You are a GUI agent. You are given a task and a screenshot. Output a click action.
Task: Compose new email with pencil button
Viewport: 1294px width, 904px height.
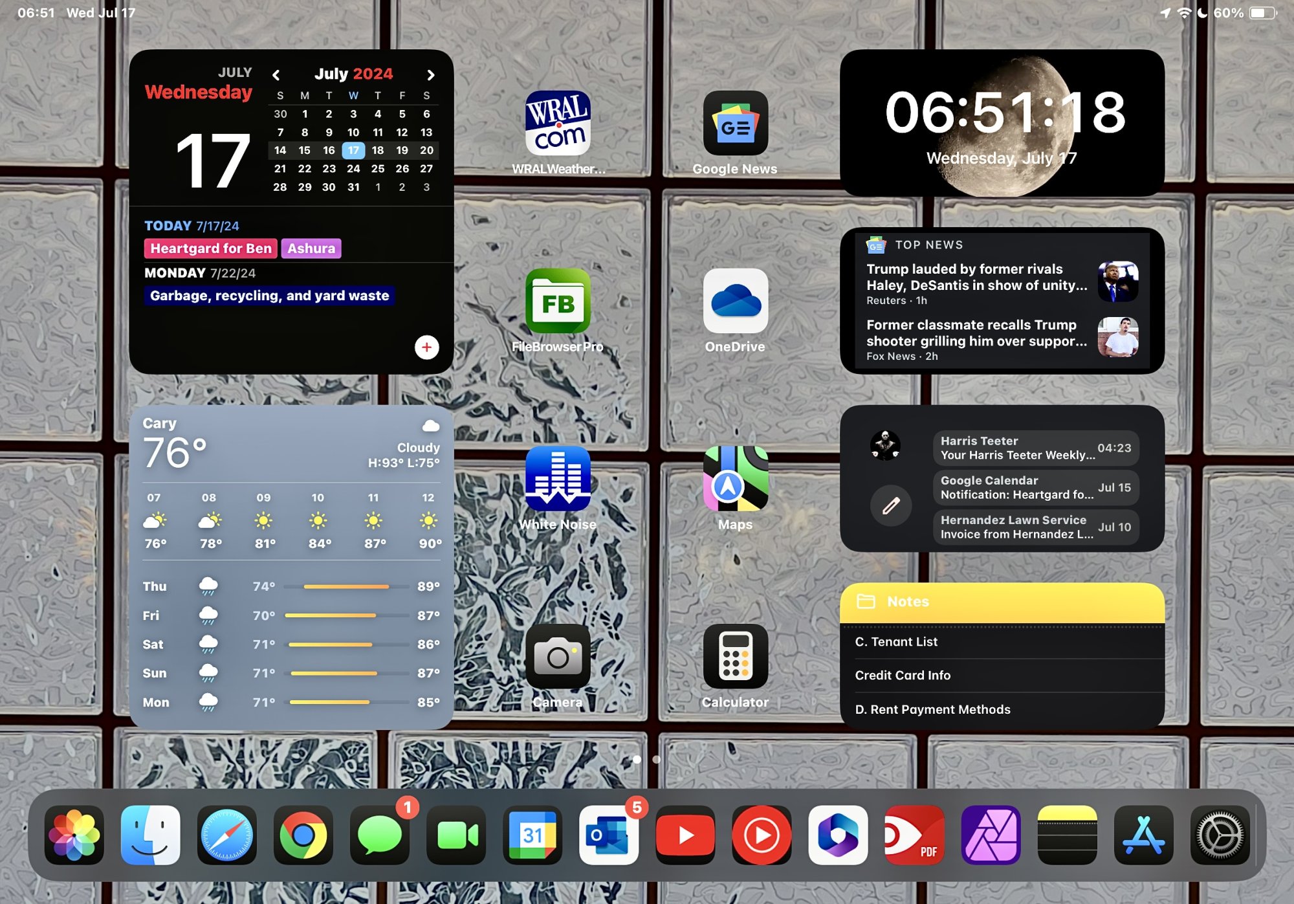coord(891,505)
